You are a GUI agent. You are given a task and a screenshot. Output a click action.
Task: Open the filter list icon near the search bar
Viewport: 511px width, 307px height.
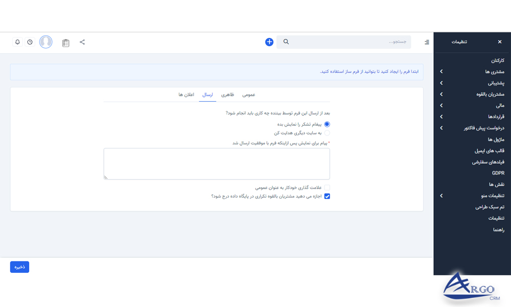pyautogui.click(x=426, y=42)
